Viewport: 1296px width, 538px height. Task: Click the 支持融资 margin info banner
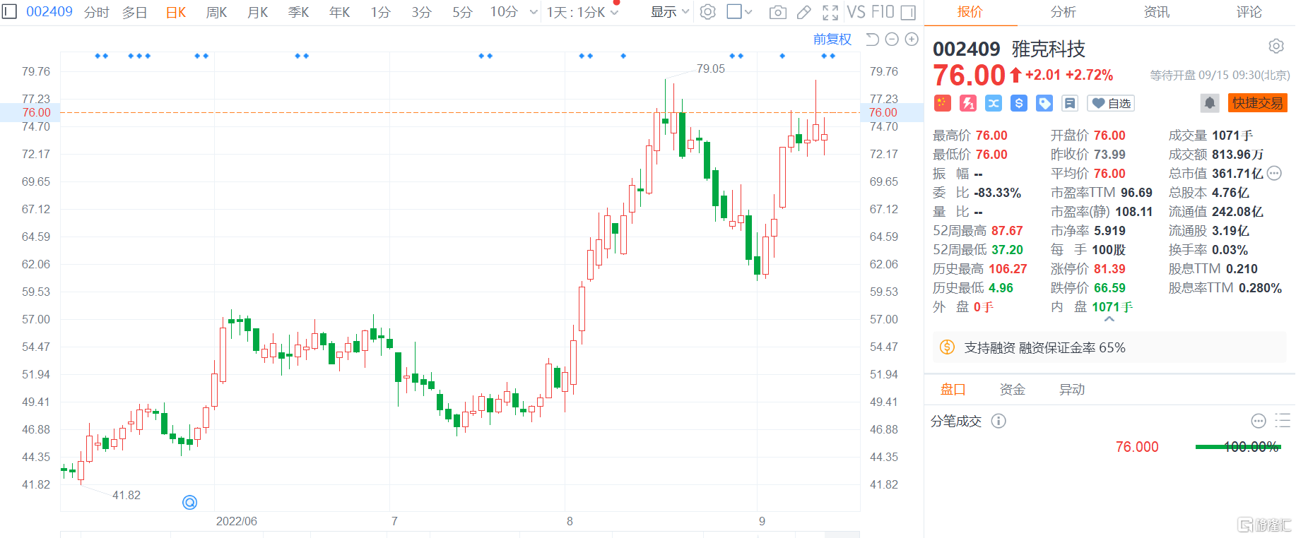click(1109, 347)
